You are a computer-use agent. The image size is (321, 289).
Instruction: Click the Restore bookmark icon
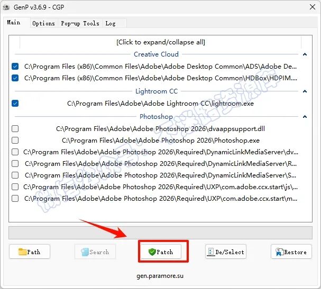(279, 252)
